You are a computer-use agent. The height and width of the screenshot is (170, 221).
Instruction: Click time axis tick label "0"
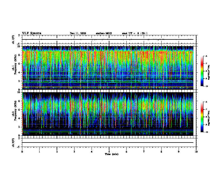pos(22,152)
